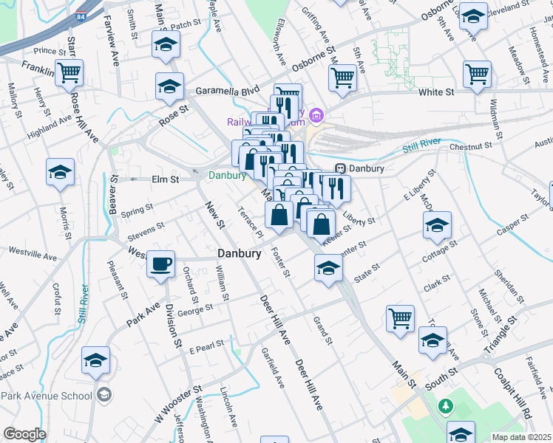This screenshot has height=443, width=553.
Task: Click the George St label
Action: (195, 310)
